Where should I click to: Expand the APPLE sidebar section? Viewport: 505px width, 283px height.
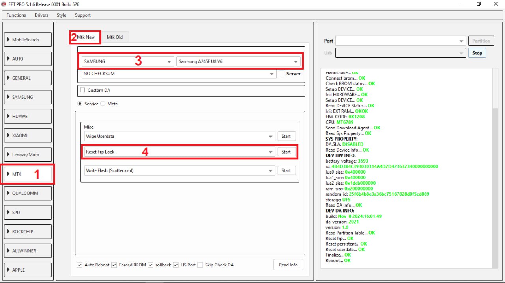28,270
